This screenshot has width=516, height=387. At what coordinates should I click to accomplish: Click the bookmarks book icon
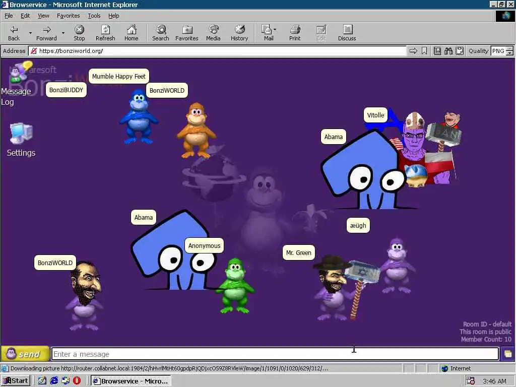point(437,51)
